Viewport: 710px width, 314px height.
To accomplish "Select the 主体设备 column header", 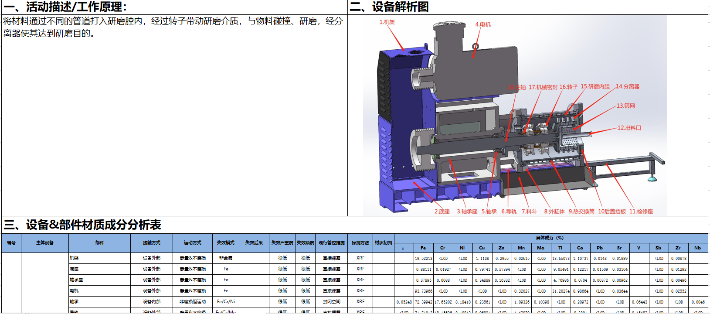I will click(x=45, y=243).
